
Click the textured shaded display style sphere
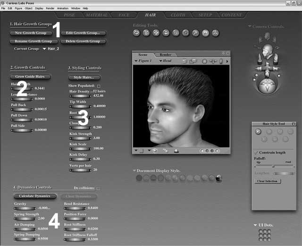[x=219, y=178]
